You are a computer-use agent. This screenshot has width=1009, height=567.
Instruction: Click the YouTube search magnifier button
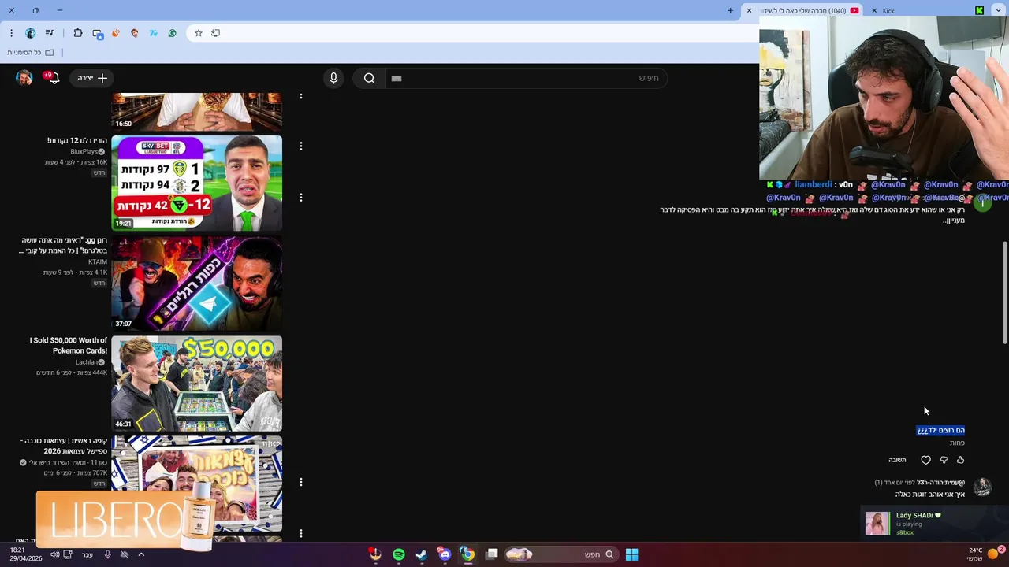point(369,78)
